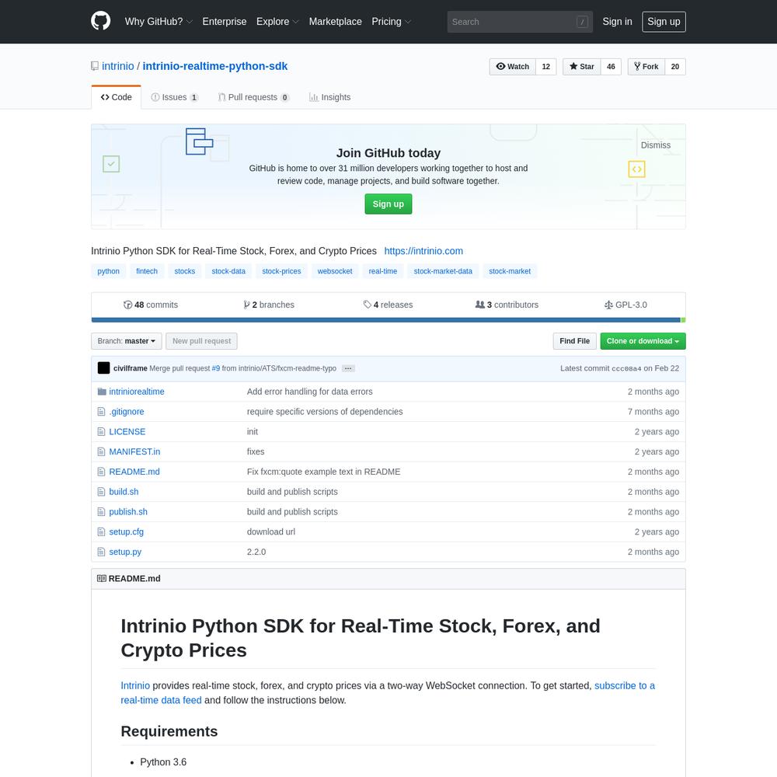Click the .gitignore file icon
Screen dimensions: 777x777
pyautogui.click(x=101, y=412)
